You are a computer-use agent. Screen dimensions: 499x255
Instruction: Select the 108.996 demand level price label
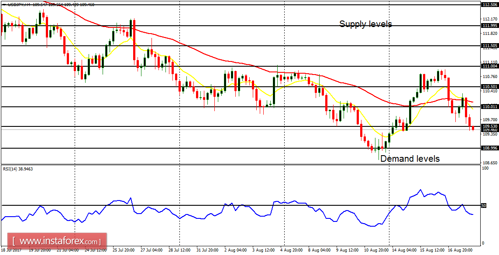(x=488, y=147)
